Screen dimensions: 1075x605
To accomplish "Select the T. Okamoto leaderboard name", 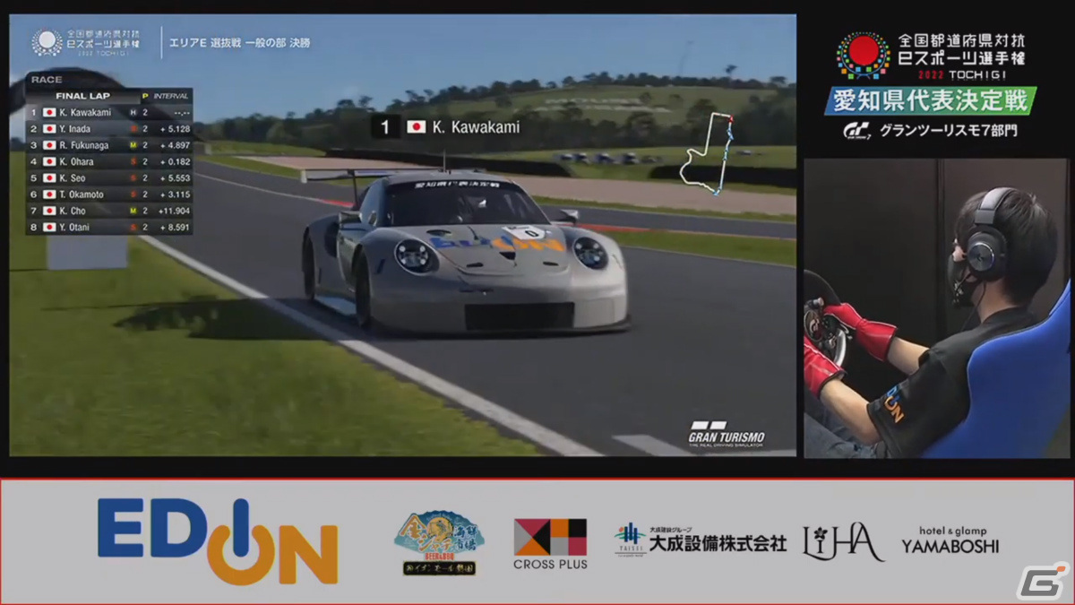I will 82,194.
